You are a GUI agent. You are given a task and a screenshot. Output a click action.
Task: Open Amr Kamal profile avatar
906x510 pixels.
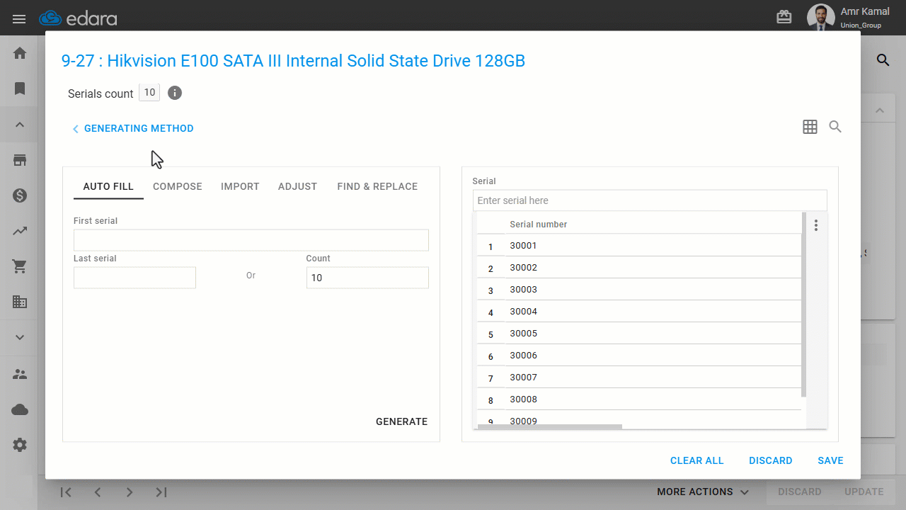[820, 17]
